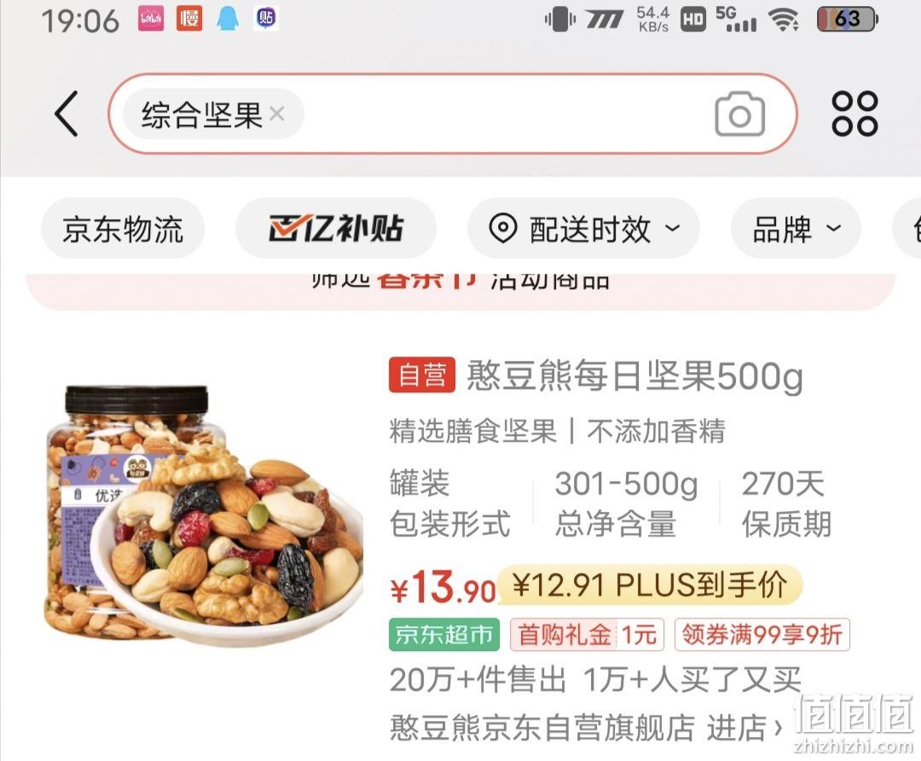Tap the bilibili icon in status bar
921x761 pixels.
pos(151,19)
